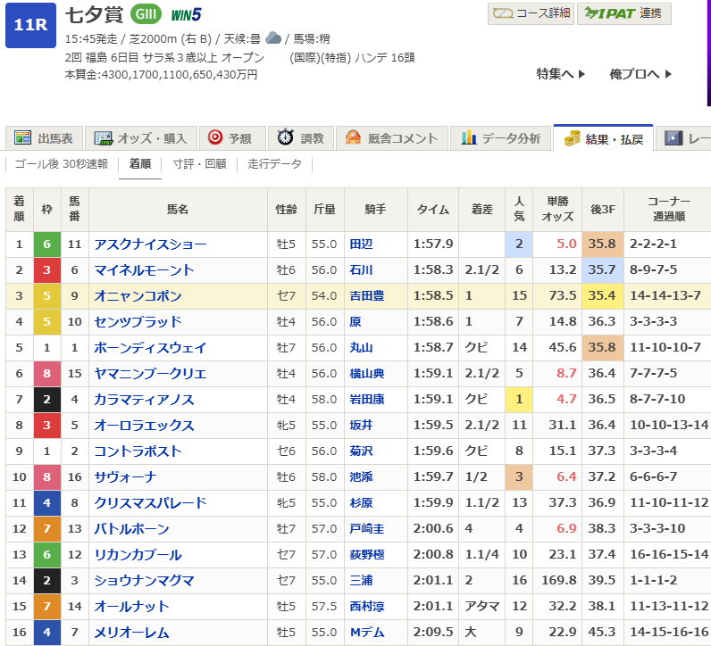The width and height of the screenshot is (711, 646).
Task: Open jockey 田辺 profile
Action: point(361,244)
